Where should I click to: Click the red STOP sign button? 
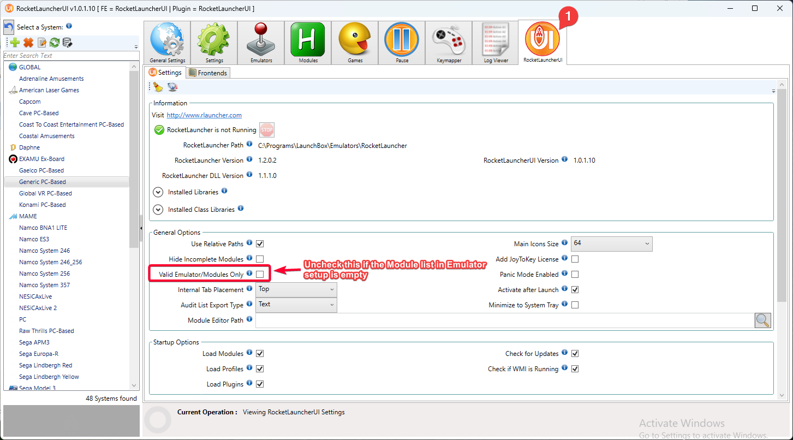267,130
